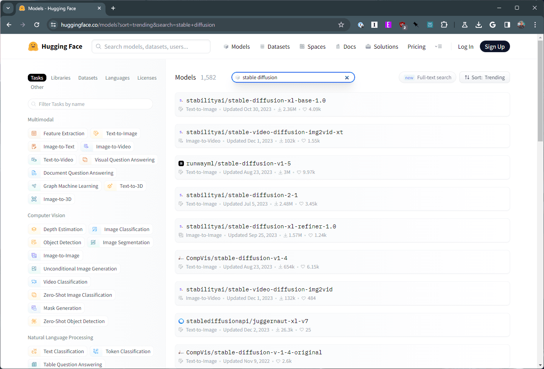Viewport: 544px width, 369px height.
Task: Choose Unconditional Image Generation filter
Action: click(x=74, y=269)
